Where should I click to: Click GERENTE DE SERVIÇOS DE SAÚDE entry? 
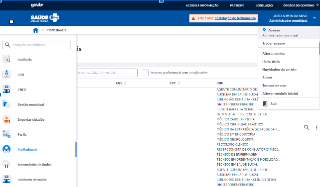(x=242, y=114)
